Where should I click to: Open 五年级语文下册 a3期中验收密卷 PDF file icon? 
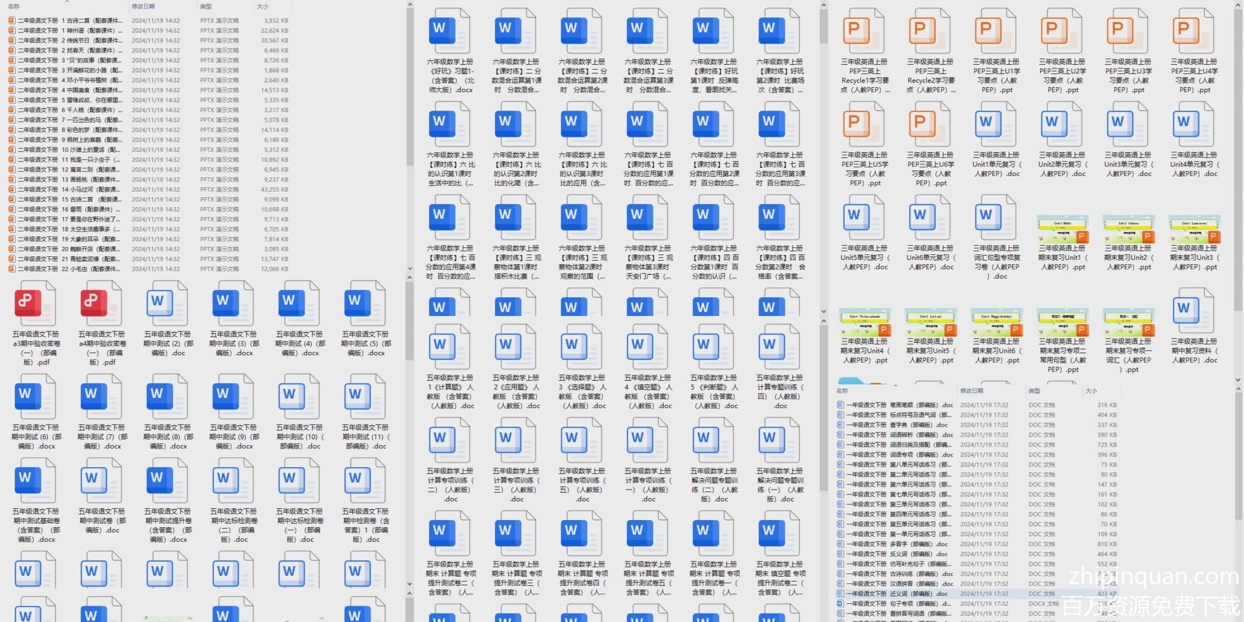click(x=35, y=303)
